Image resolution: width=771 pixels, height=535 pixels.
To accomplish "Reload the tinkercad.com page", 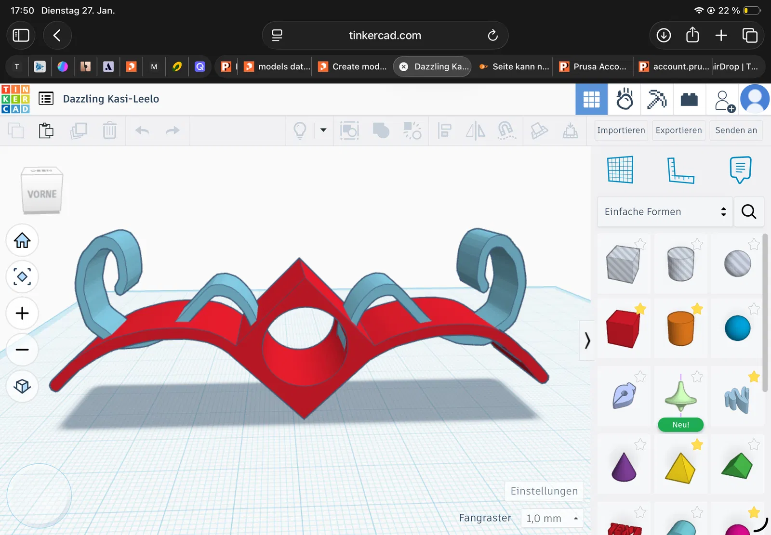I will point(492,35).
